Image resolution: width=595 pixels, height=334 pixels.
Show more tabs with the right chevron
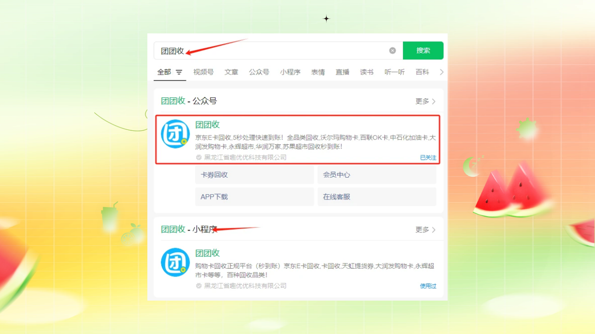[442, 72]
